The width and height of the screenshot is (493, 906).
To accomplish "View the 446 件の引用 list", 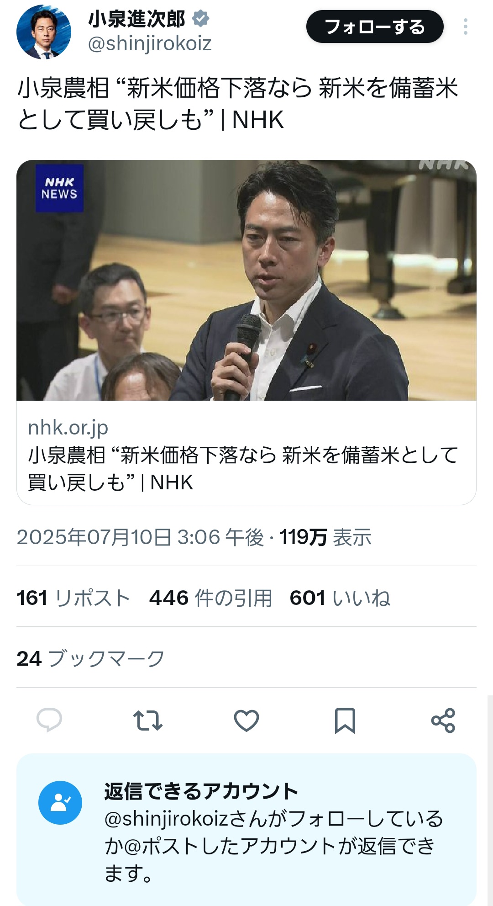I will [x=210, y=598].
